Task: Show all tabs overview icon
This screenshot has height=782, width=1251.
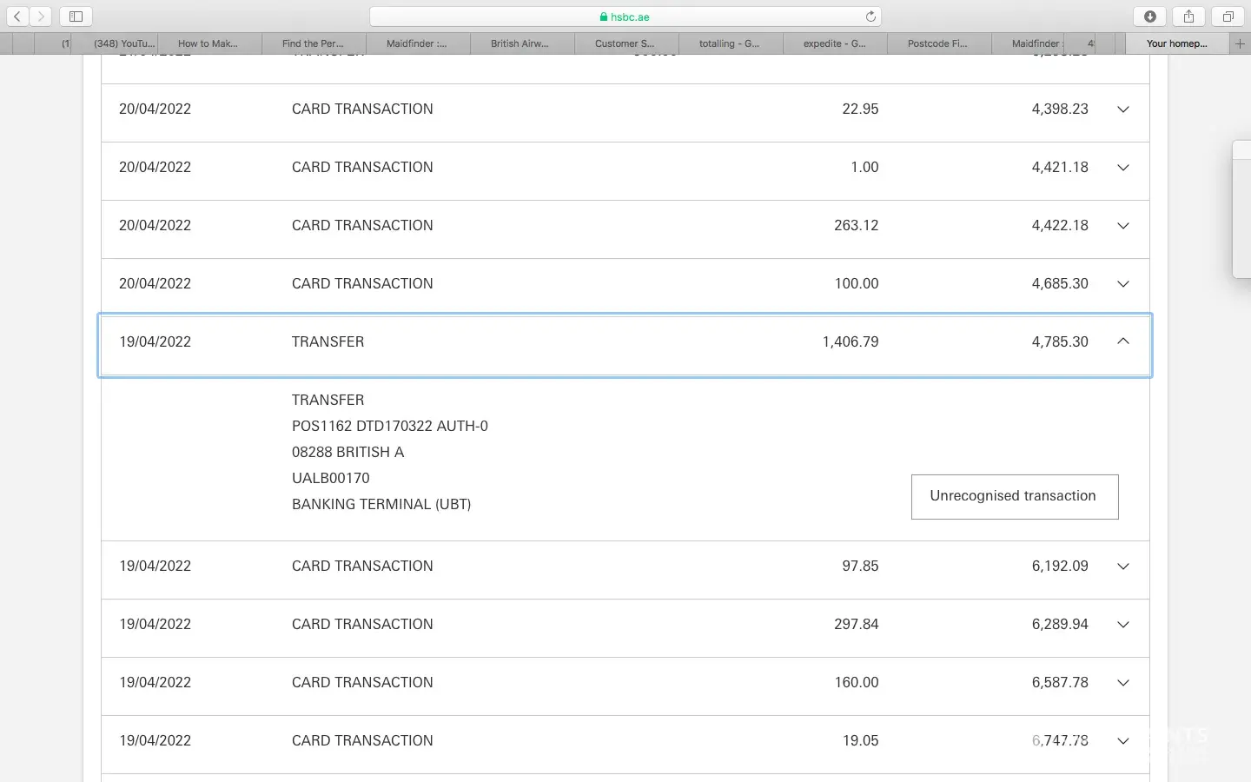Action: coord(1228,17)
